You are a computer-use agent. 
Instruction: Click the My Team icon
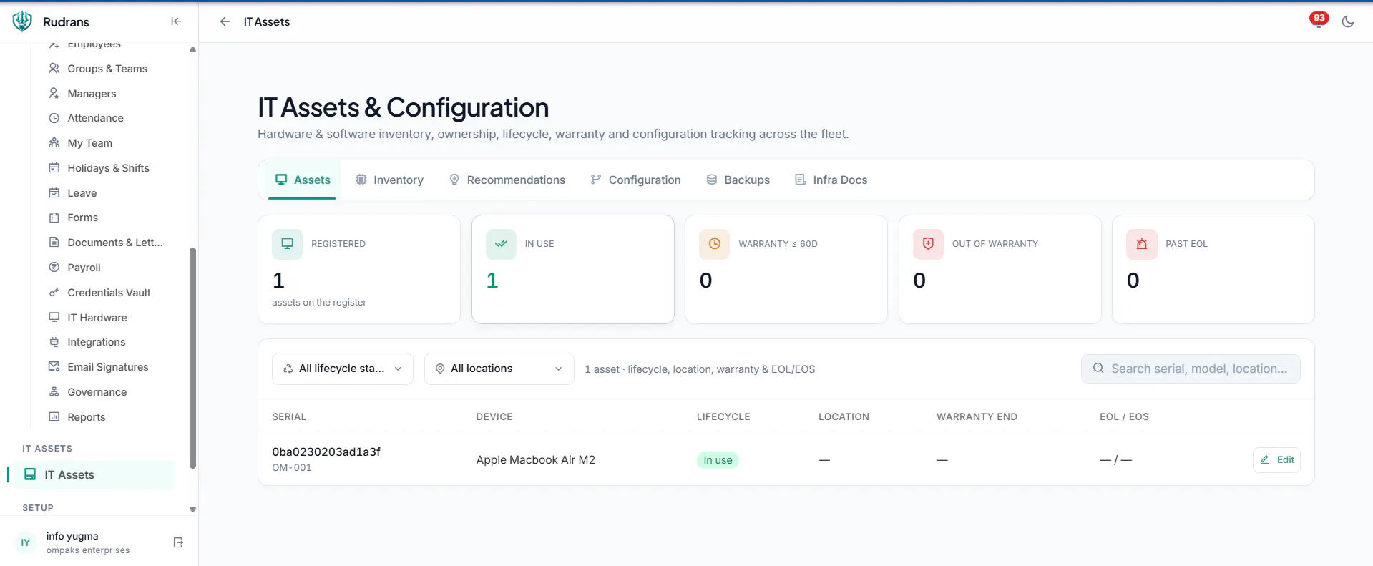pos(54,143)
